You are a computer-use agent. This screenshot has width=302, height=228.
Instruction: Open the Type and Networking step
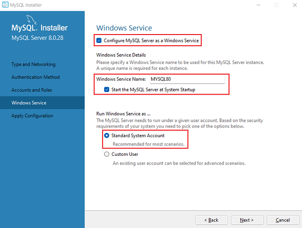coord(33,64)
